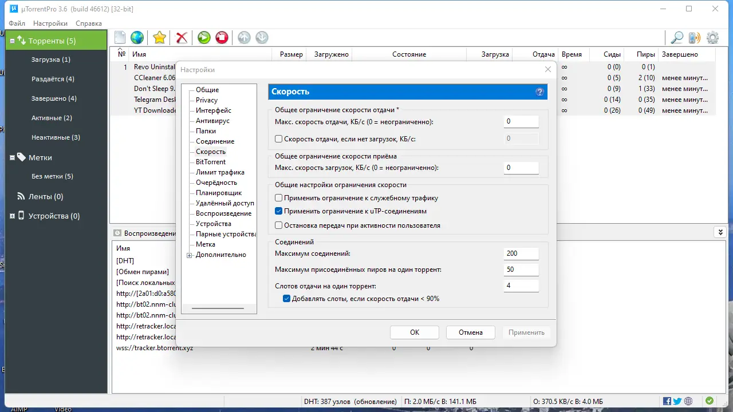The width and height of the screenshot is (733, 412).
Task: Enable 'Применить ограничение к служебному трафику' checkbox
Action: (279, 198)
